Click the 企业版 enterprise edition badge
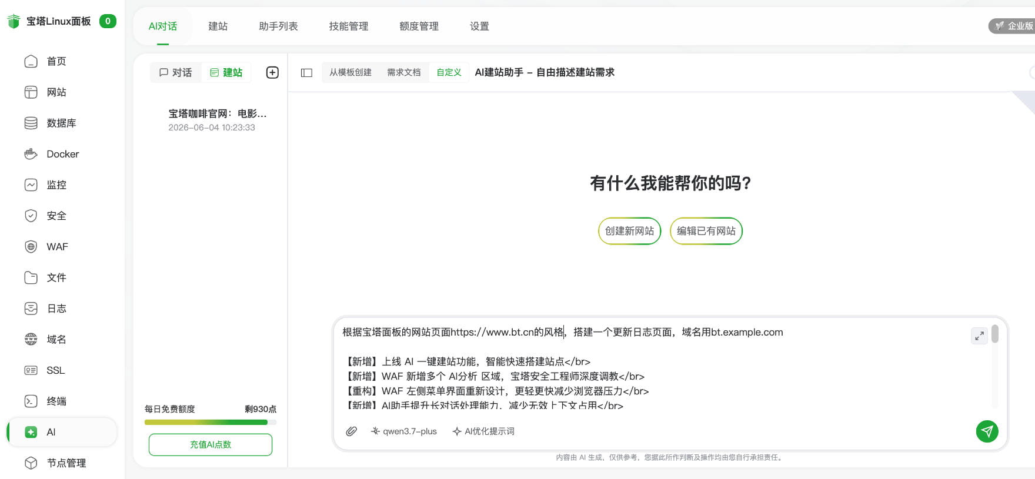The width and height of the screenshot is (1035, 479). click(1013, 26)
